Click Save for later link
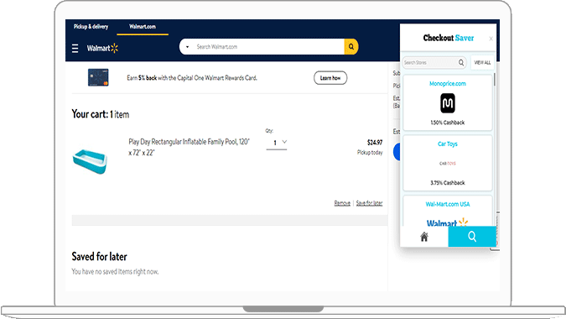This screenshot has height=319, width=566. point(369,203)
